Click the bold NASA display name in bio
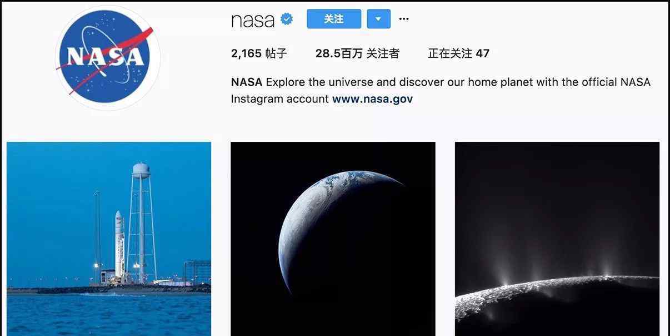This screenshot has width=670, height=336. (247, 82)
